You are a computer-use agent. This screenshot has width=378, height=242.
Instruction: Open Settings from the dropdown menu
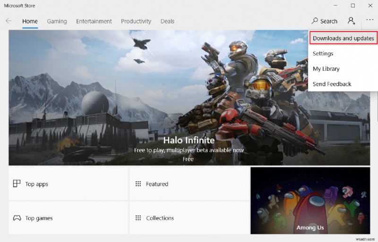(x=323, y=53)
